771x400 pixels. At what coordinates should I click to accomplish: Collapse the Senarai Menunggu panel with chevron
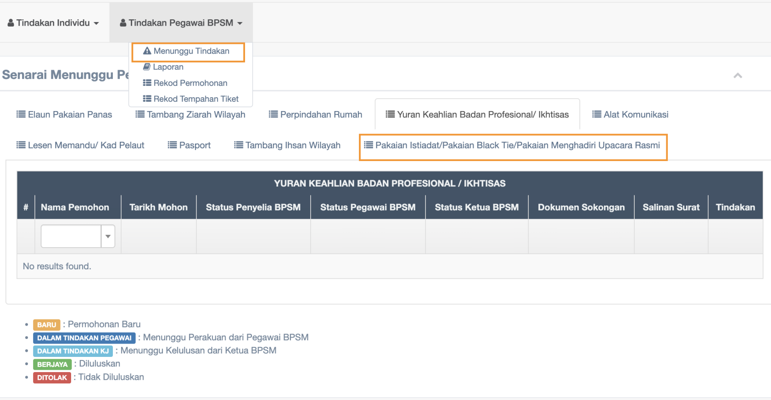pyautogui.click(x=737, y=75)
